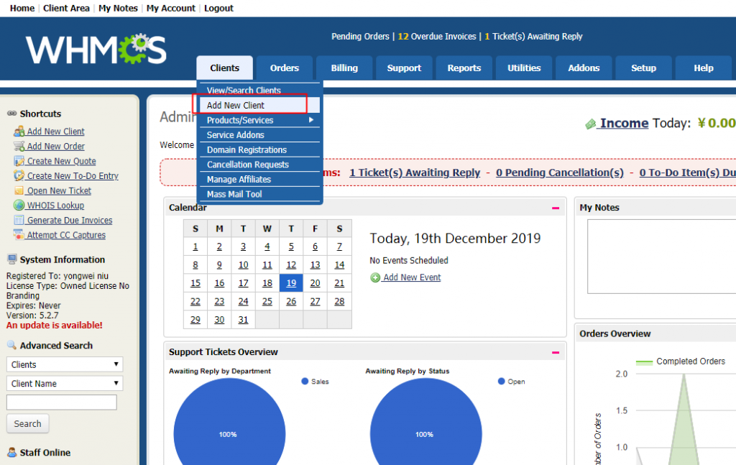Image resolution: width=736 pixels, height=465 pixels.
Task: Open the Help tab
Action: point(704,68)
